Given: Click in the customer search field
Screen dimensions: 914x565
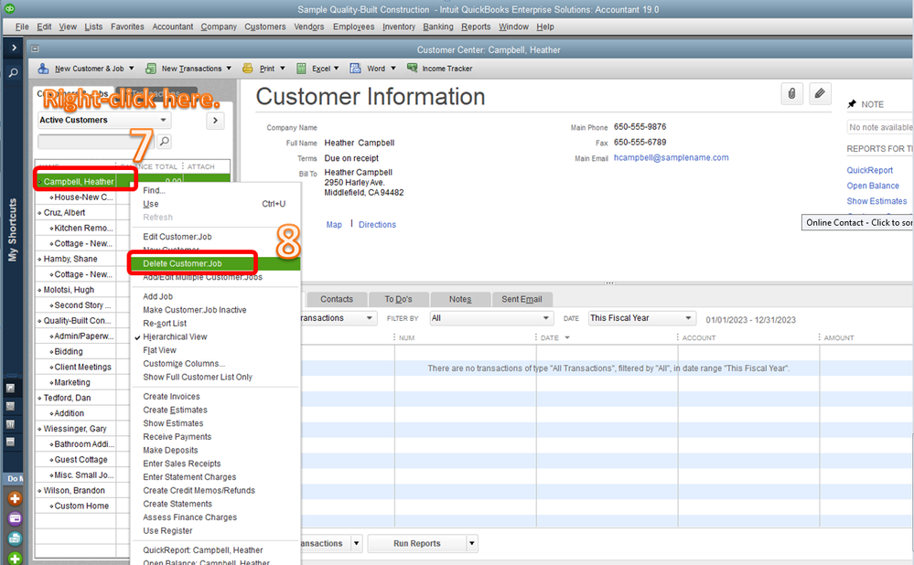Looking at the screenshot, I should (96, 142).
